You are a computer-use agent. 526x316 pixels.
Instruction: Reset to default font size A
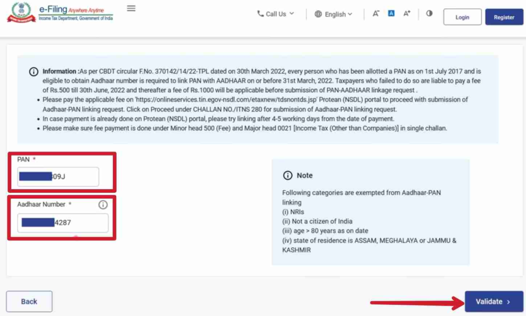(x=391, y=14)
